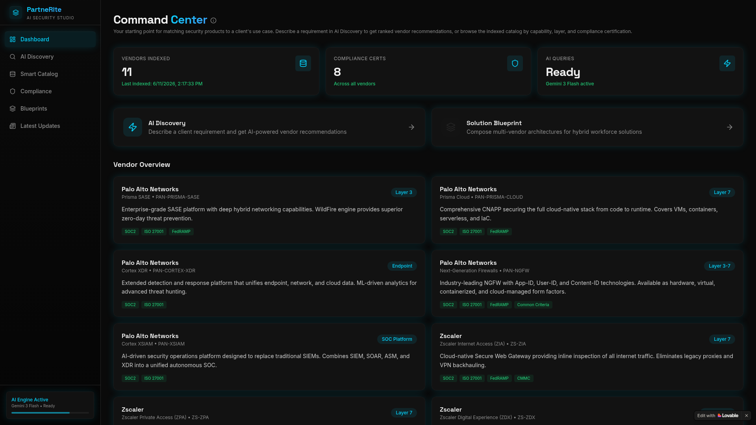Click the Zscaler Private Access (ZPA) subtitle
756x425 pixels.
[x=165, y=418]
